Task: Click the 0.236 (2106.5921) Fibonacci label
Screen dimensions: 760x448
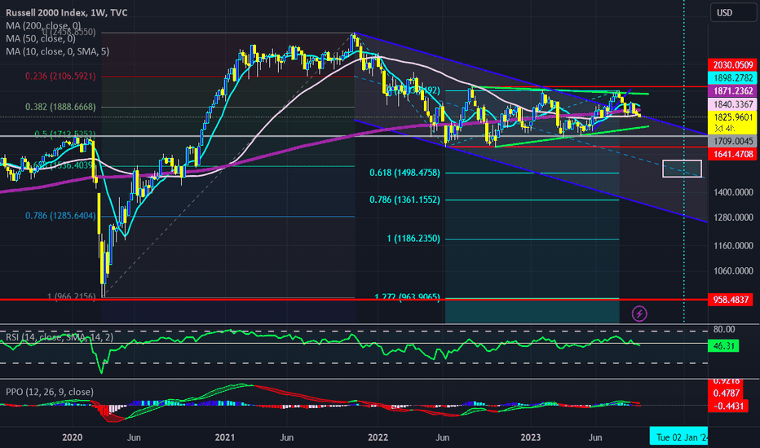Action: [60, 76]
